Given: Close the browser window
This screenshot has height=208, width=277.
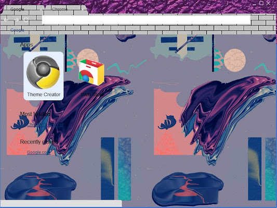Looking at the screenshot, I should (268, 3).
